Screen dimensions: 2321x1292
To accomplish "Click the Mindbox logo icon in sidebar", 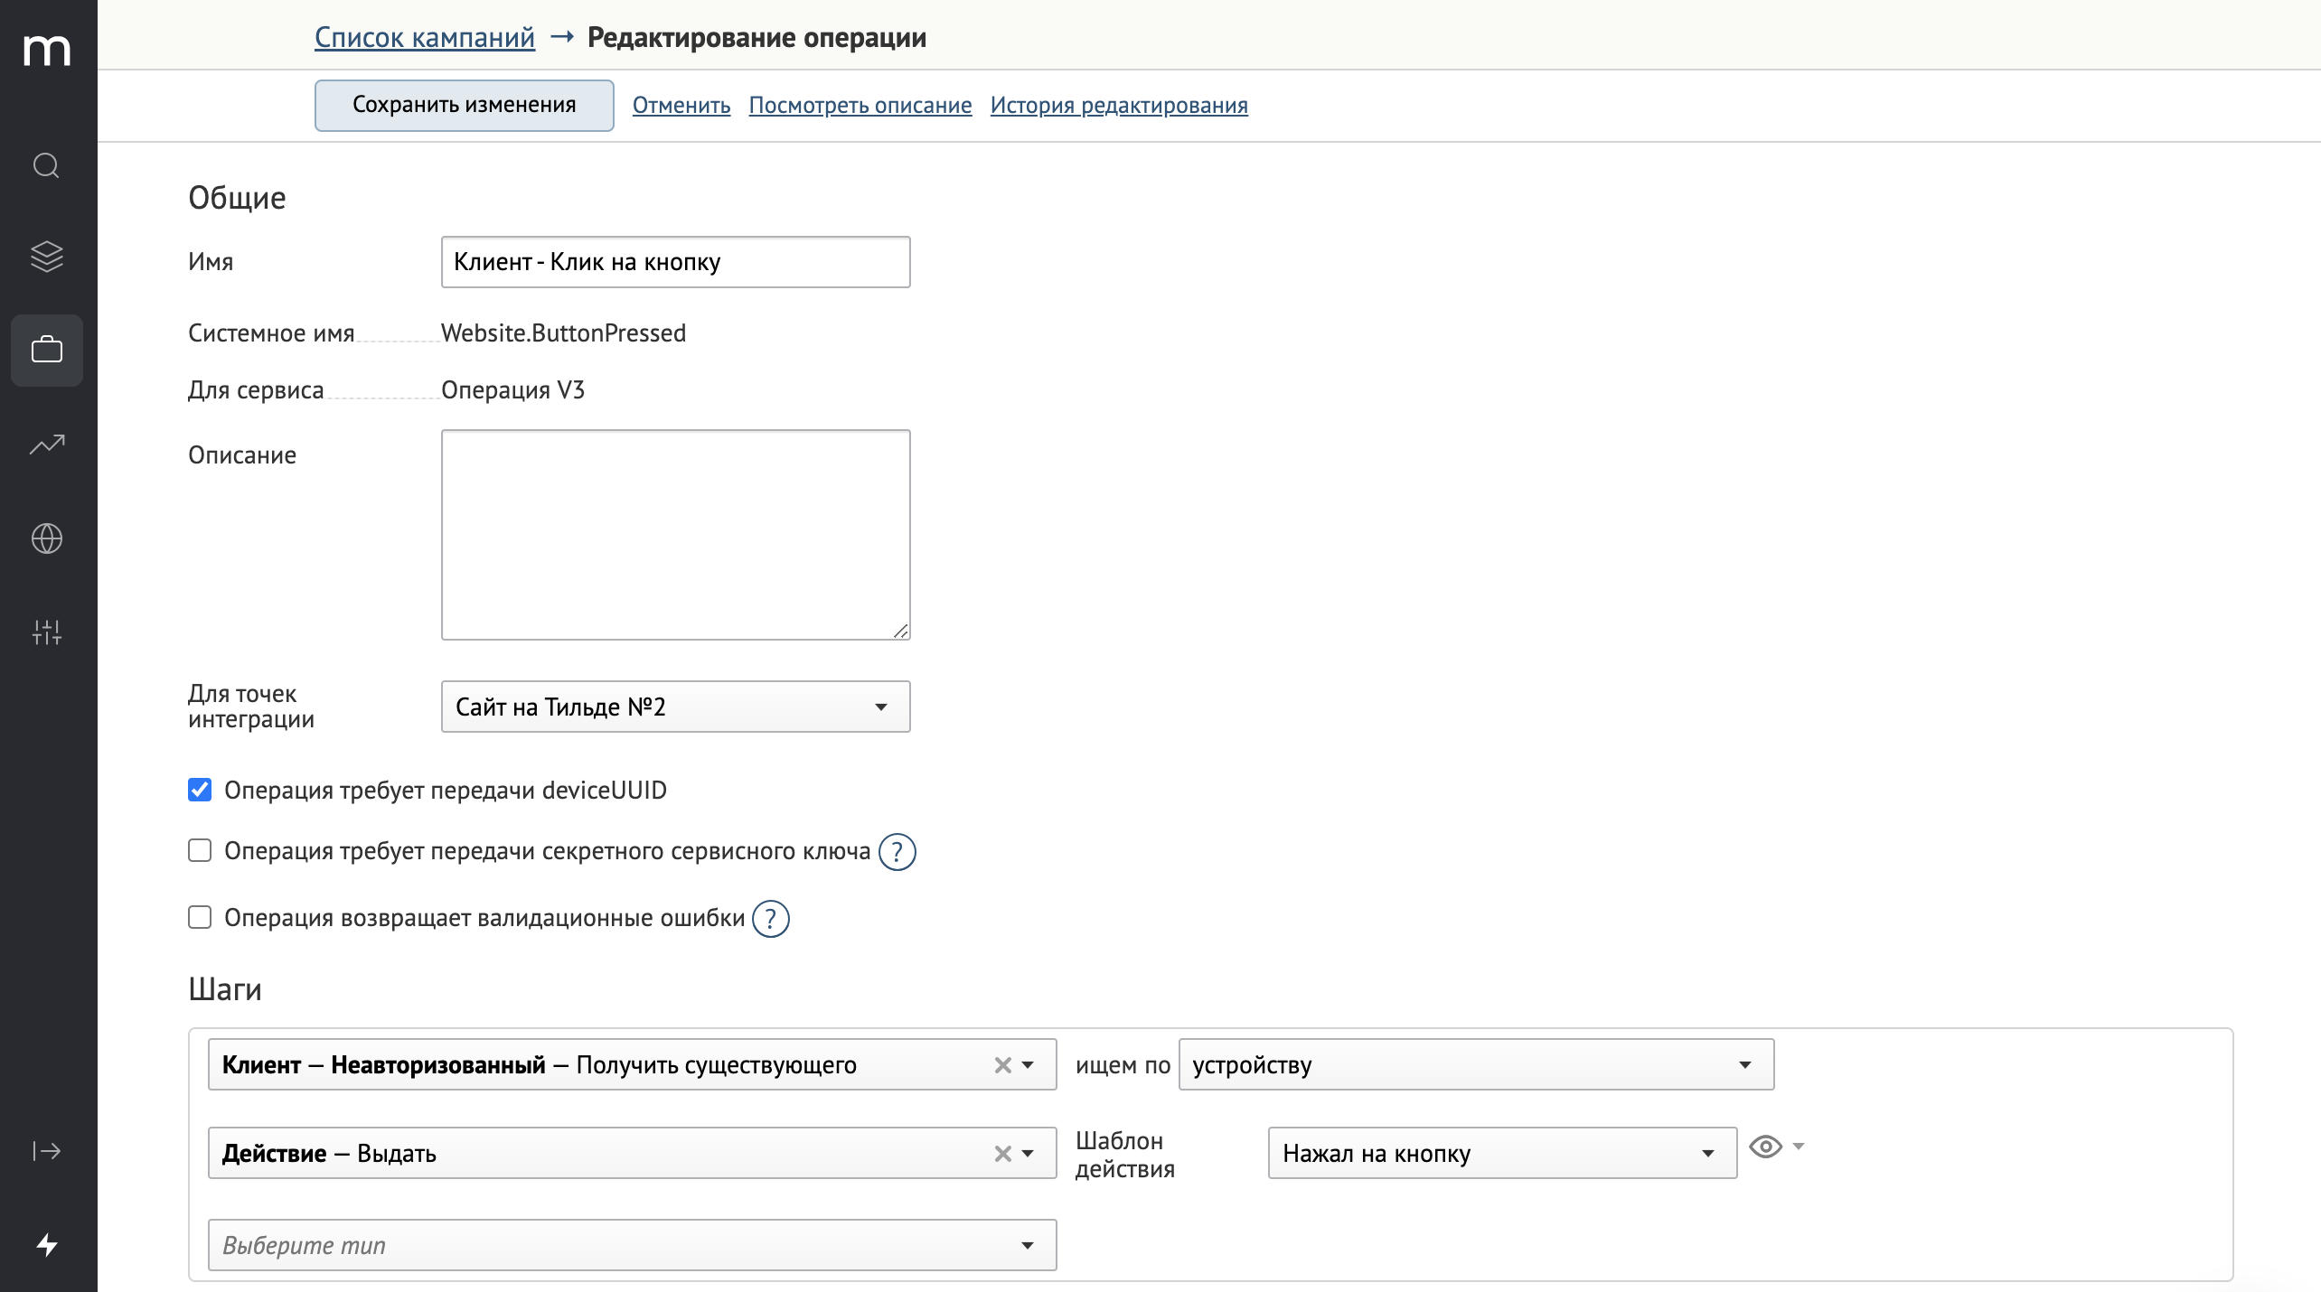I will click(x=47, y=49).
